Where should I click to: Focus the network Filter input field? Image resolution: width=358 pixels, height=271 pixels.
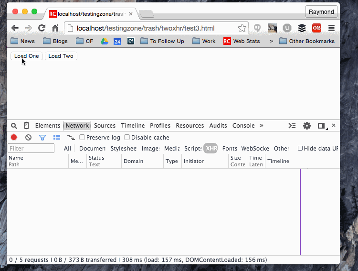(x=31, y=148)
